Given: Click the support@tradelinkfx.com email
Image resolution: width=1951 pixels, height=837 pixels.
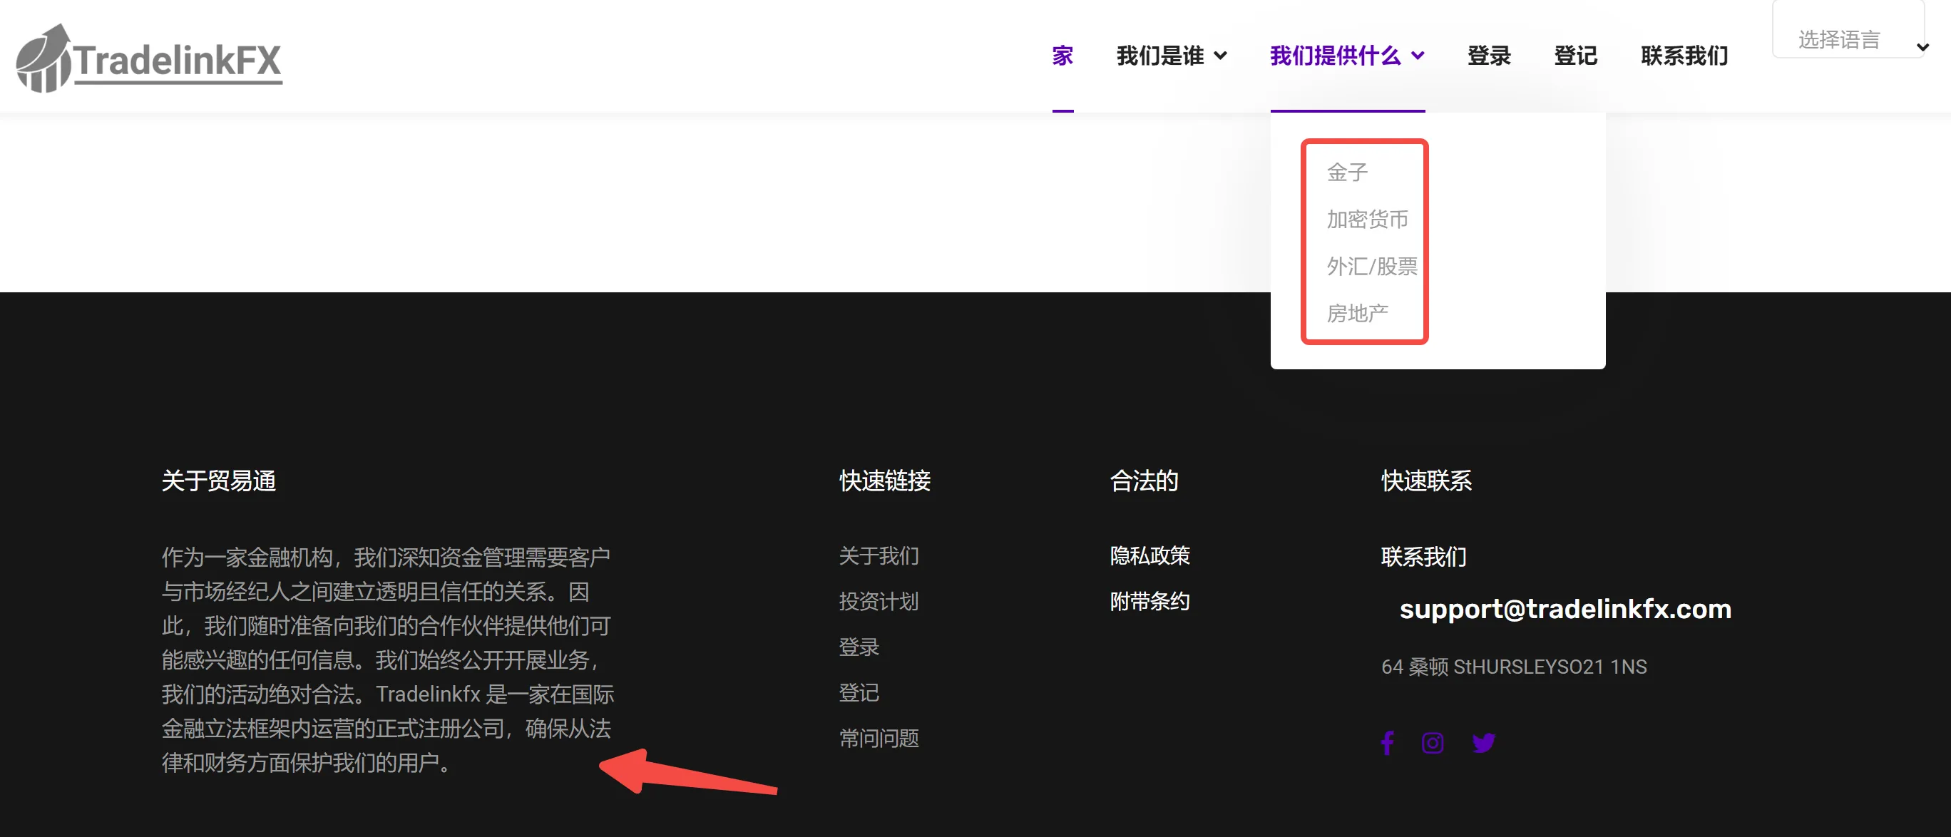Looking at the screenshot, I should 1565,609.
